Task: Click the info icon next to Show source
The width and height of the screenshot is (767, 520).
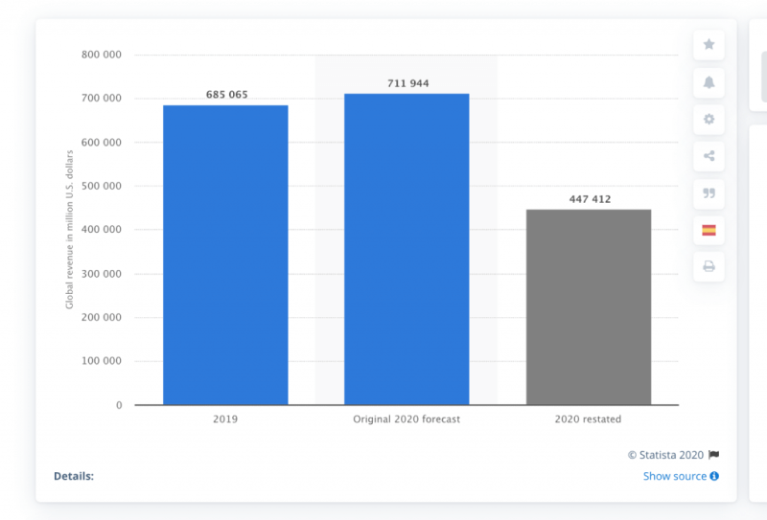Action: pyautogui.click(x=714, y=476)
